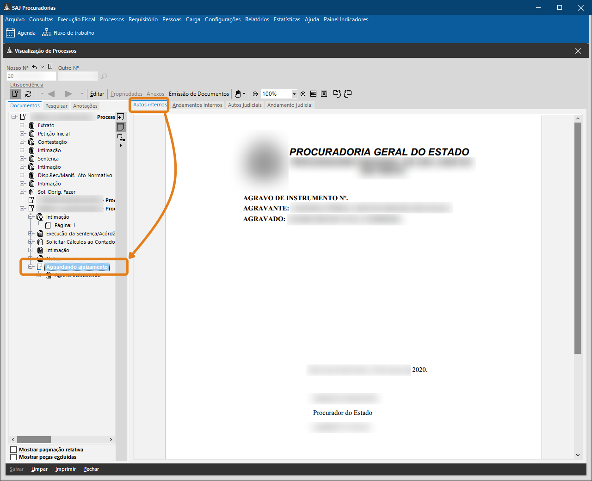Screen dimensions: 592x481
Task: Click the refresh icon in the toolbar
Action: 28,94
